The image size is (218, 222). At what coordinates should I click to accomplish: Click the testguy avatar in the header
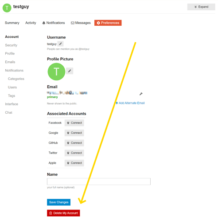[x=7, y=8]
